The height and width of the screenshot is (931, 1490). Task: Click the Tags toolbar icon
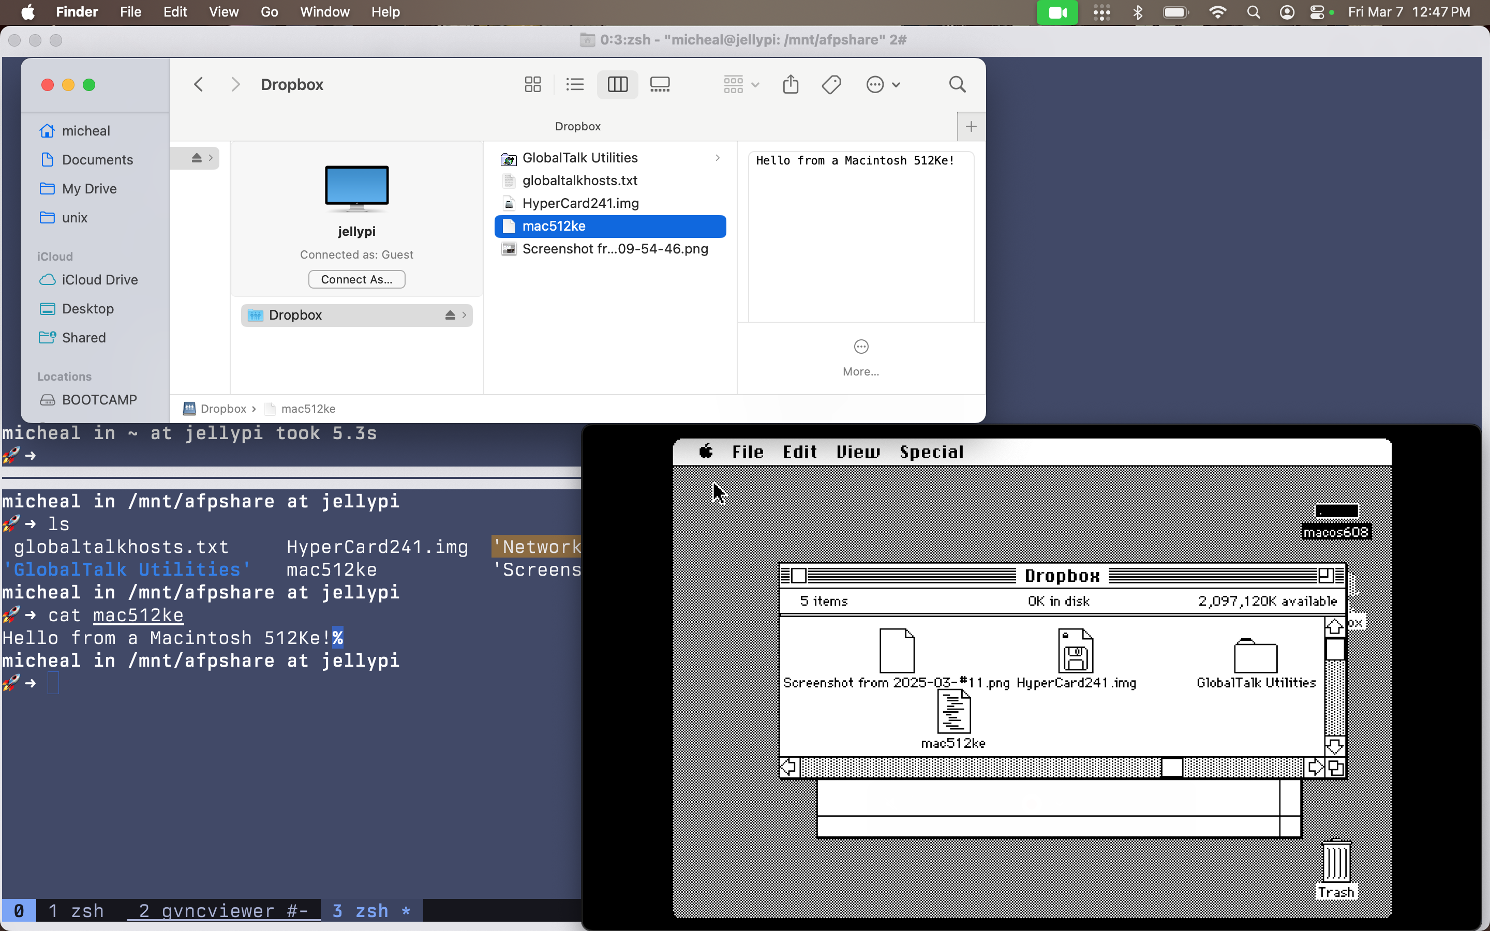pos(831,84)
